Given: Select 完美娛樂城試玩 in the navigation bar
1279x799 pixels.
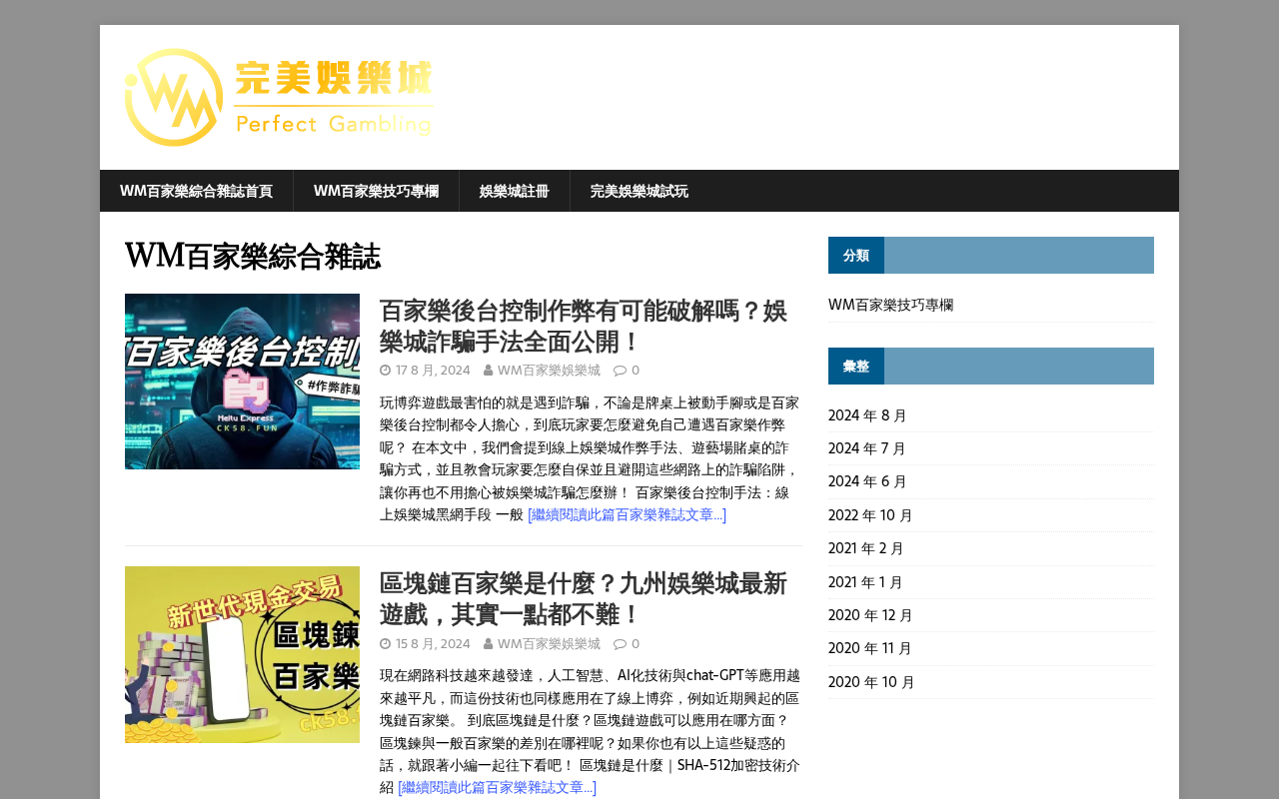Looking at the screenshot, I should 639,191.
